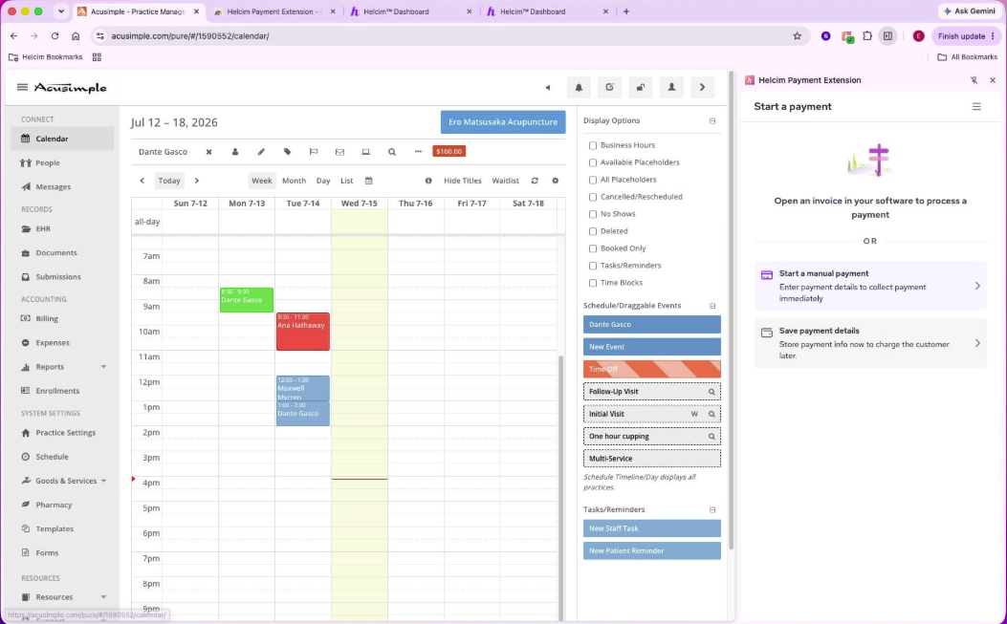Click the laptop icon in patient toolbar
The width and height of the screenshot is (1007, 624).
[x=365, y=152]
